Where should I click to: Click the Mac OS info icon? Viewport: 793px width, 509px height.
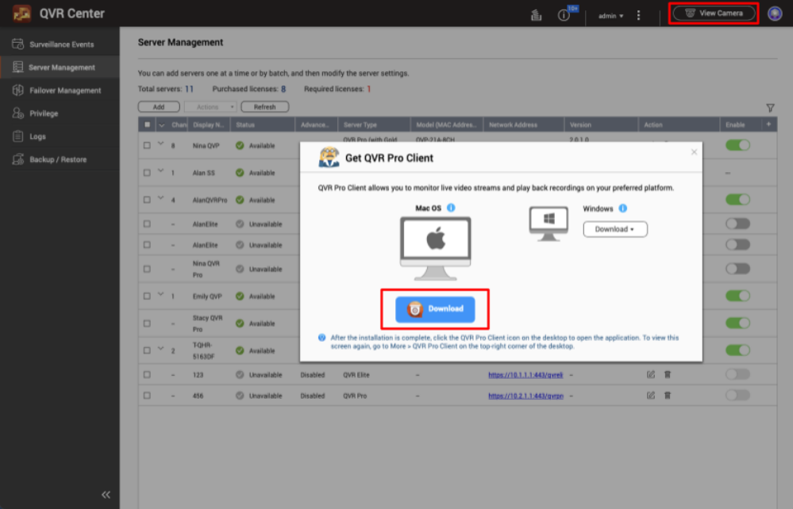(x=451, y=208)
